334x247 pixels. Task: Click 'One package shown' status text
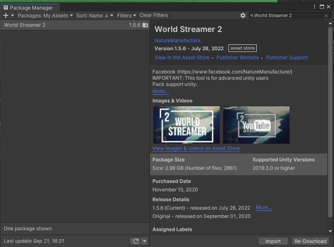[28, 228]
